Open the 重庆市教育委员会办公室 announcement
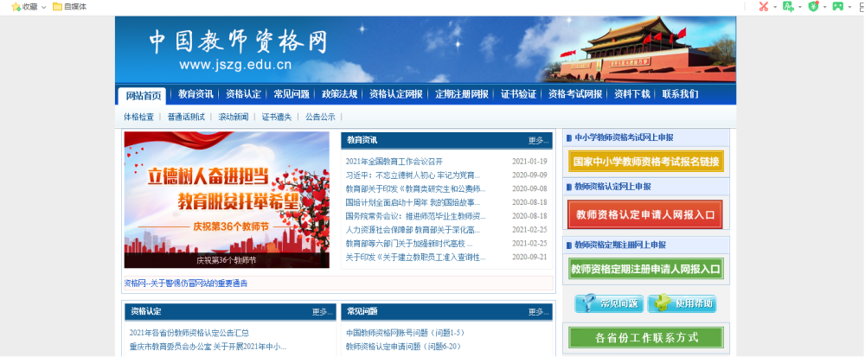Screen dimensions: 865x357 coord(208,347)
